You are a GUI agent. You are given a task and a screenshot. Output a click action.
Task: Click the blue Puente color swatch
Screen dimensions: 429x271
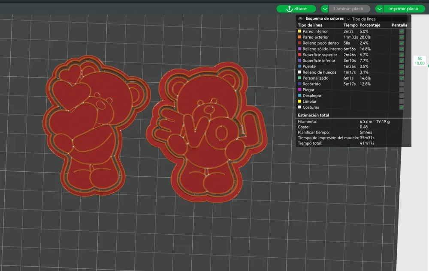click(x=299, y=66)
